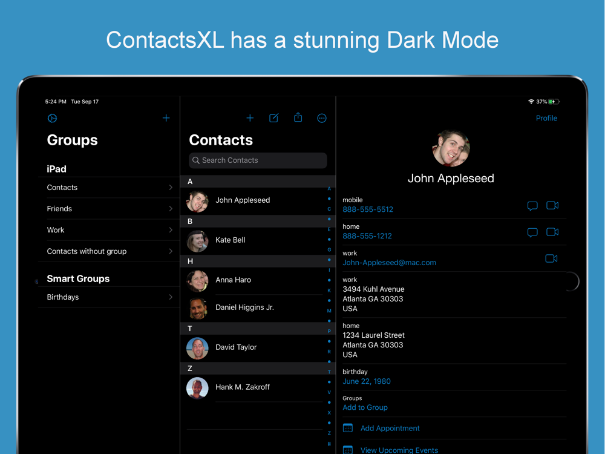Tap the share icon in Contacts toolbar
Screen dimensions: 605x454
pos(298,117)
